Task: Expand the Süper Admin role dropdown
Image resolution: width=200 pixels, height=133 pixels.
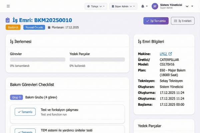Action: pyautogui.click(x=123, y=6)
